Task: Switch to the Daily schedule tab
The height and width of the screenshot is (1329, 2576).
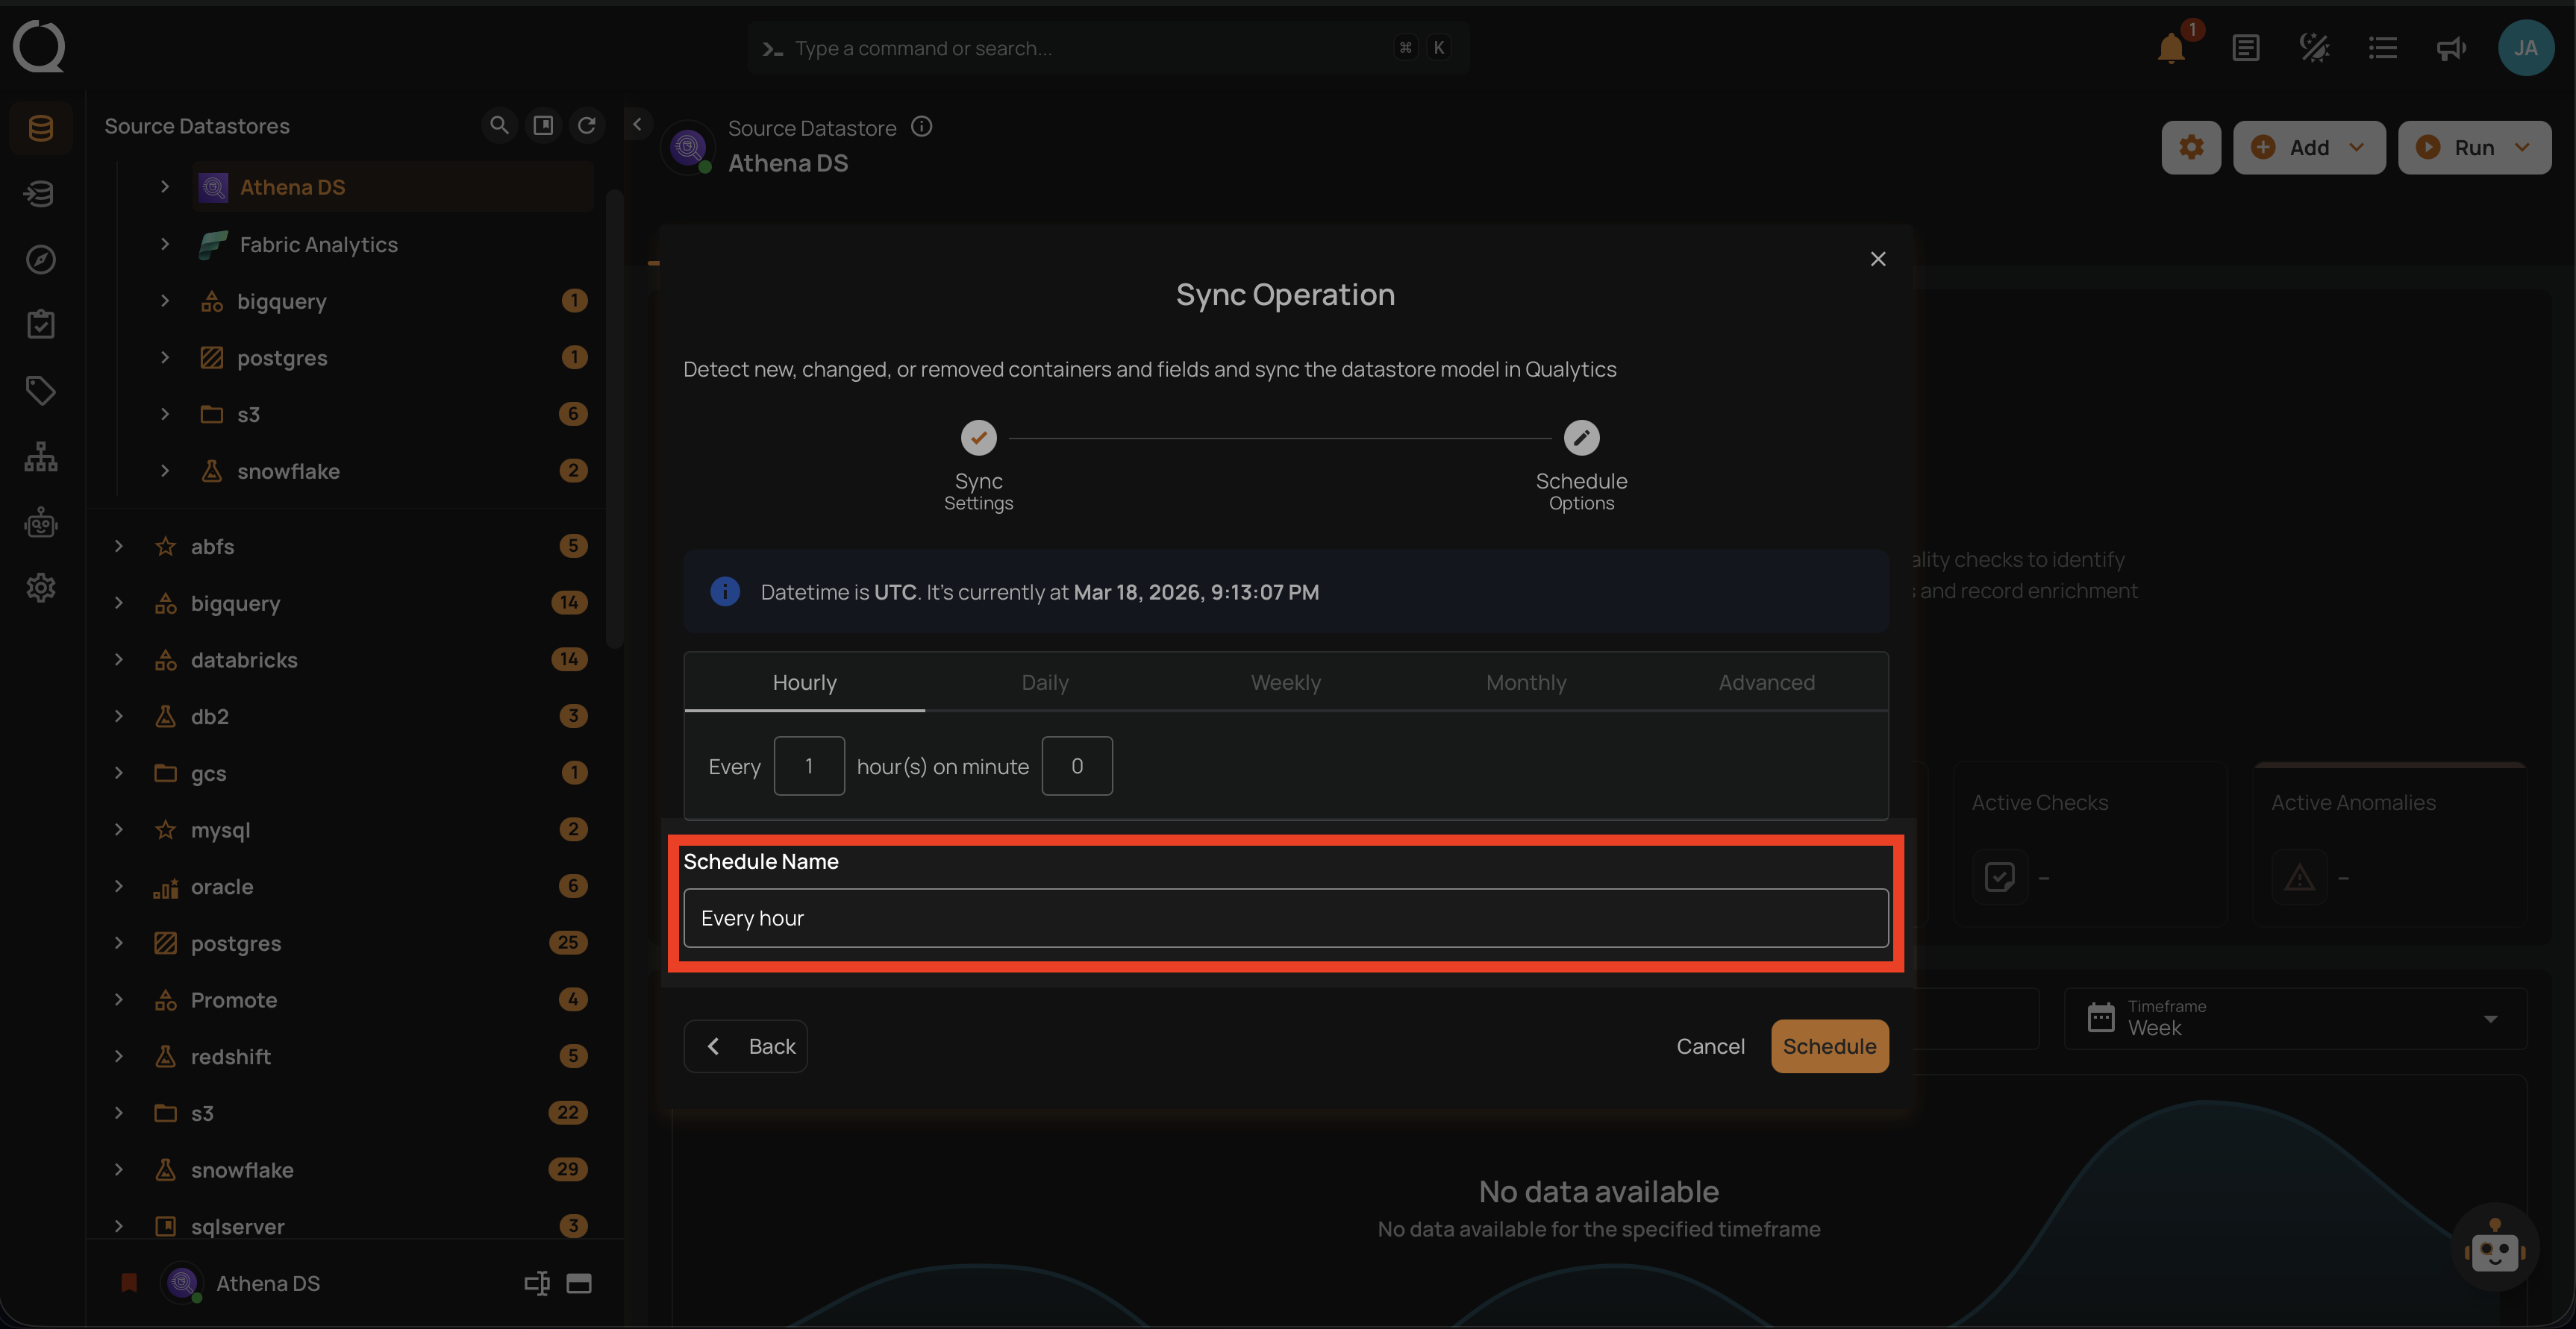Action: coord(1045,682)
